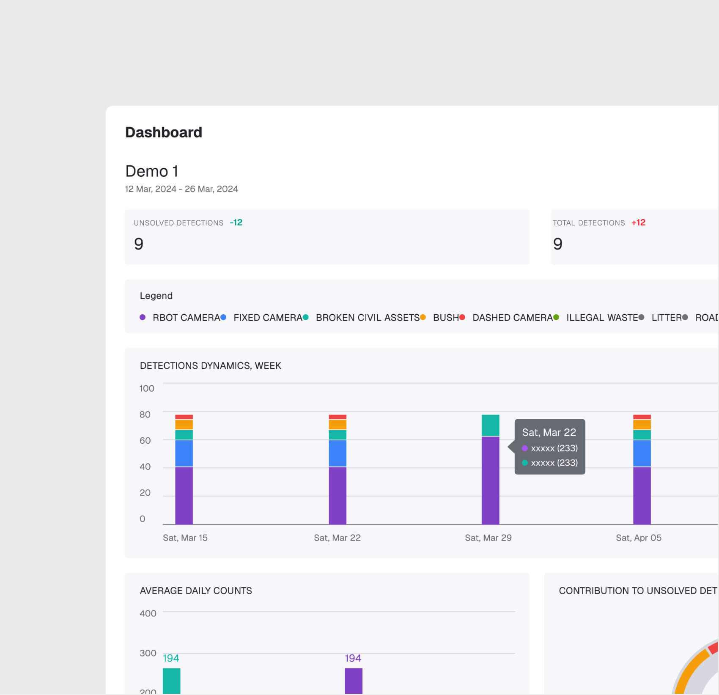This screenshot has height=695, width=719.
Task: Select the FIXED CAMERA blue legend dot
Action: [x=223, y=317]
